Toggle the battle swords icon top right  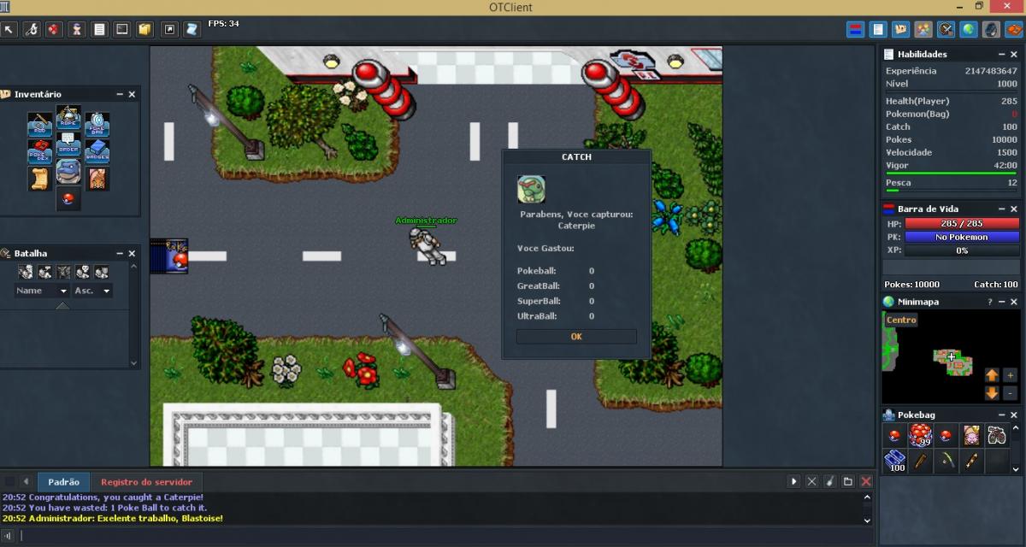[946, 29]
